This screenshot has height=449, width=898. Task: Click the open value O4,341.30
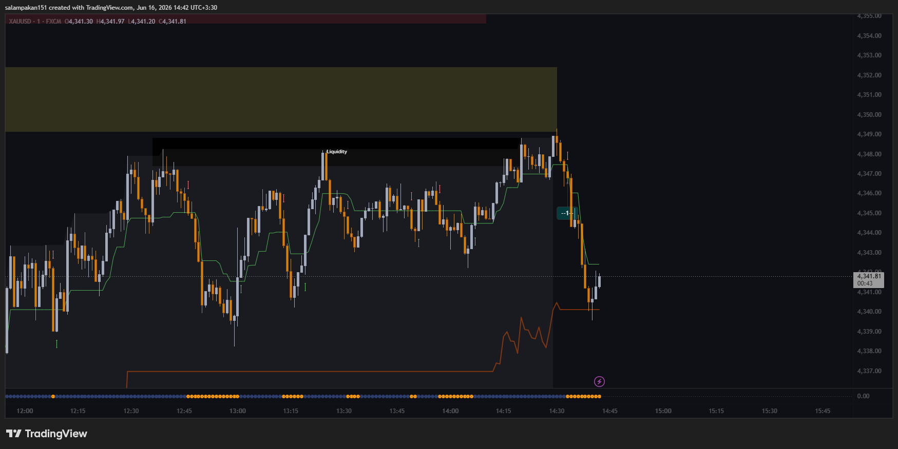tap(79, 22)
